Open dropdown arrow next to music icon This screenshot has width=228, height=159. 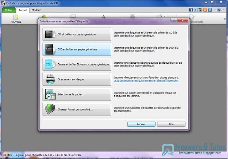(165, 16)
